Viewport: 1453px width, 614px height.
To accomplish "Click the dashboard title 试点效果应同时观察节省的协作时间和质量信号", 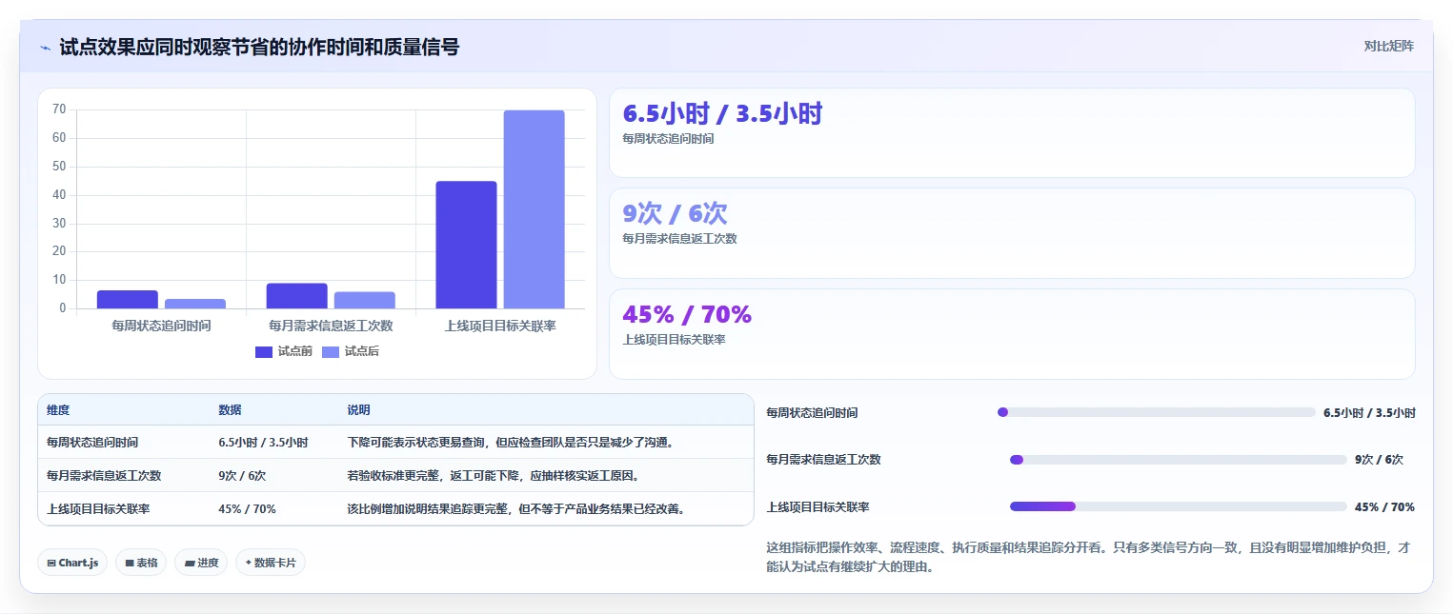I will [x=259, y=47].
